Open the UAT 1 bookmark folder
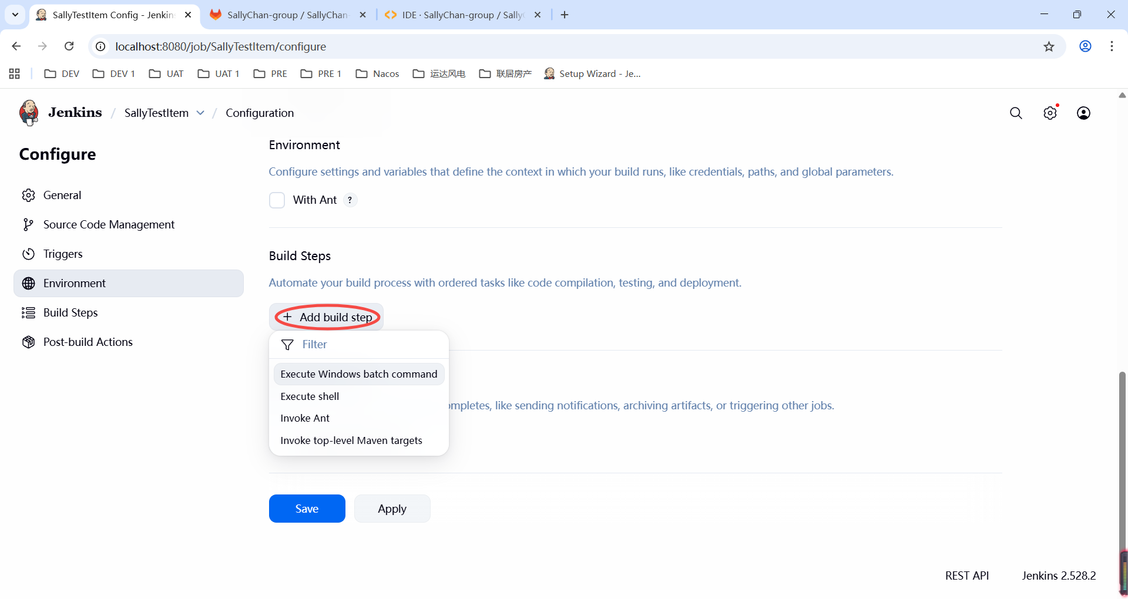 (x=219, y=73)
